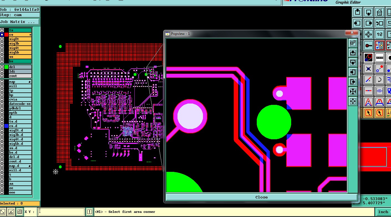
Task: Click Popview top window-link icon
Action: [x=353, y=43]
